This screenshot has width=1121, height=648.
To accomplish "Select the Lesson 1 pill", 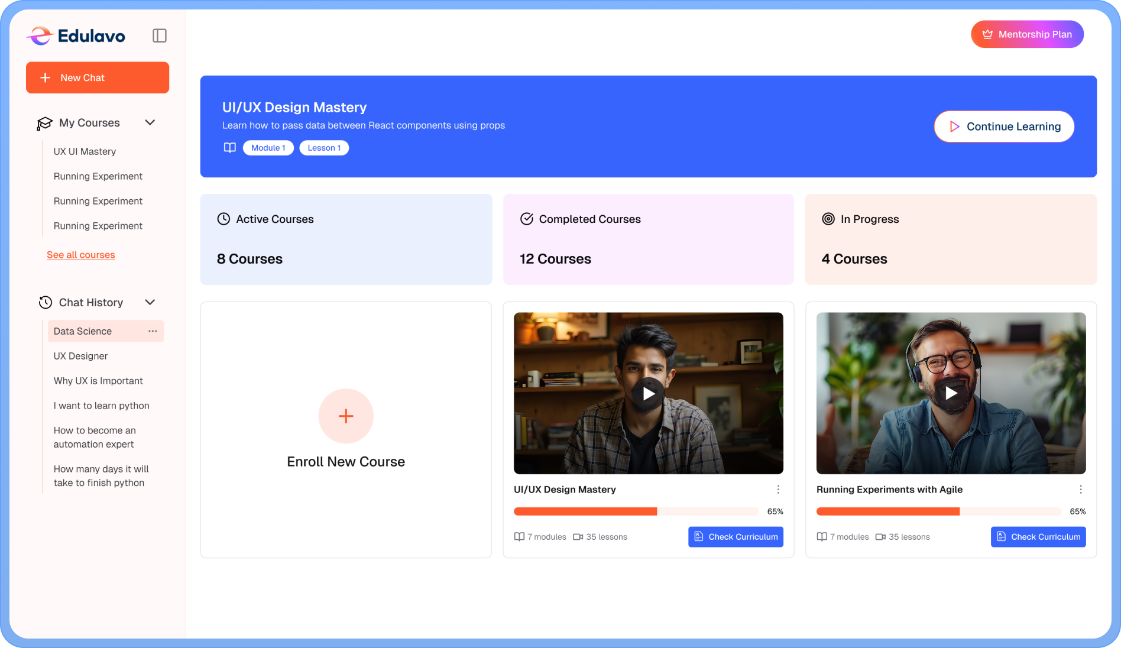I will pos(324,148).
